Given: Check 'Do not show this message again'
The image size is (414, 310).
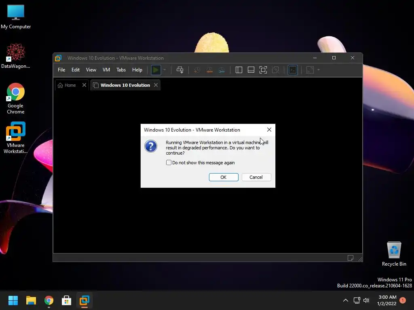Looking at the screenshot, I should (x=169, y=163).
